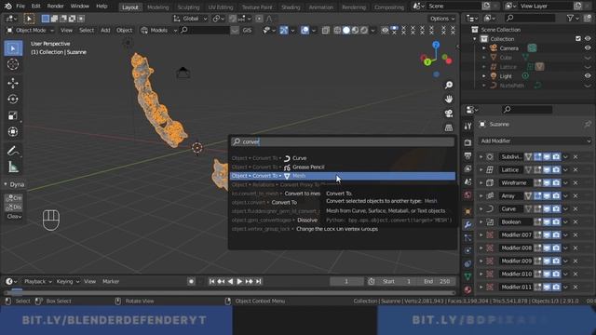
Task: Click the Models button in viewport header
Action: (159, 30)
